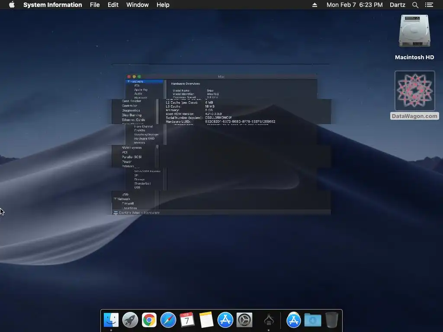443x332 pixels.
Task: Select Printers in the sidebar
Action: click(x=128, y=166)
